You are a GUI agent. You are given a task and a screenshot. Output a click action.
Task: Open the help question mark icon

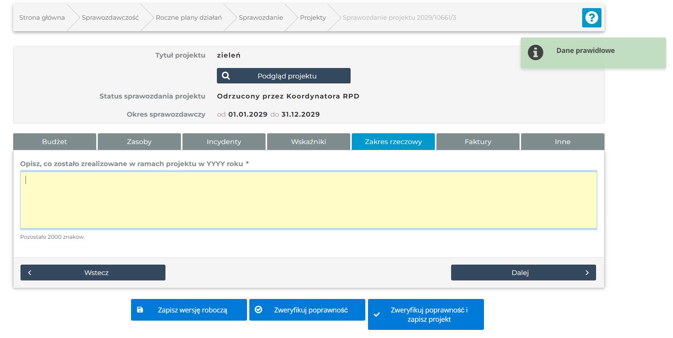click(591, 18)
